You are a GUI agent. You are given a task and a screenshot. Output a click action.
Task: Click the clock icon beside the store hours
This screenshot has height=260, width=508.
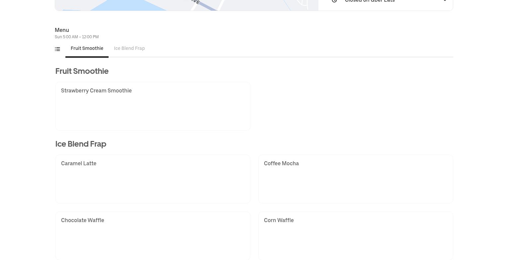(x=334, y=1)
